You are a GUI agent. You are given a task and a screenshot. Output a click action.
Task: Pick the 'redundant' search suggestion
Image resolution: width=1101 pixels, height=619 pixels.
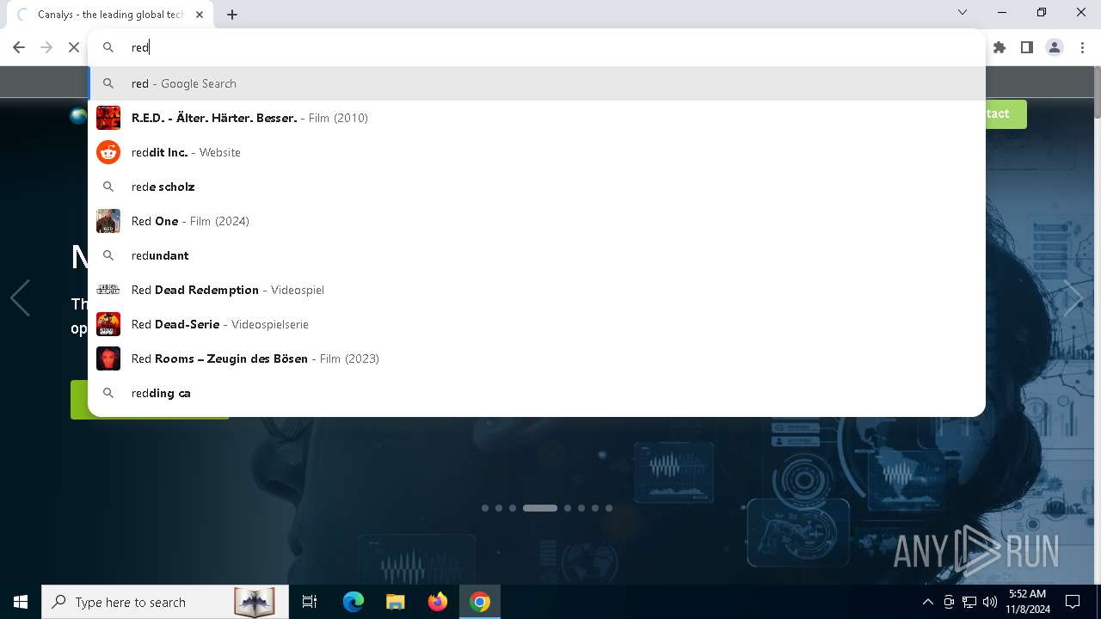(537, 255)
